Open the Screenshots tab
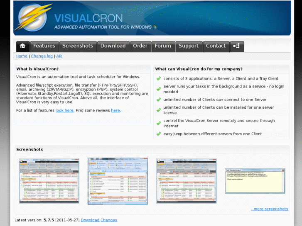 78,46
